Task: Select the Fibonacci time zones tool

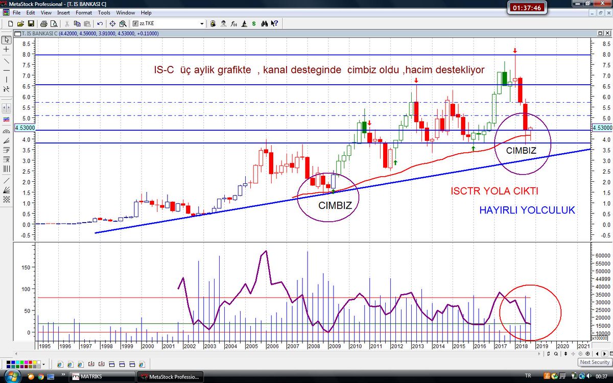Action: click(6, 169)
